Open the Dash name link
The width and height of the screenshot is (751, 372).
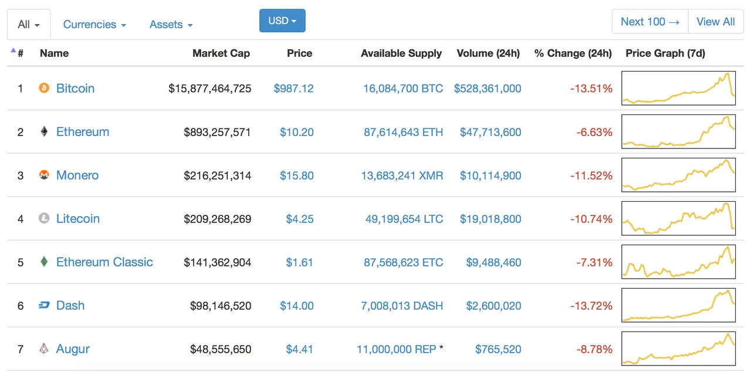click(70, 306)
